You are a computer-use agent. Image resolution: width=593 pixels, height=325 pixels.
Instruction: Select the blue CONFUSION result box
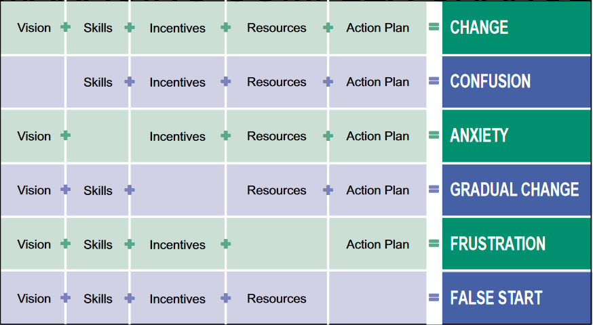(x=516, y=81)
